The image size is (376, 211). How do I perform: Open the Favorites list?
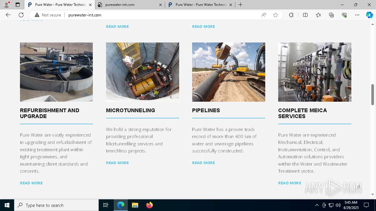click(x=318, y=15)
